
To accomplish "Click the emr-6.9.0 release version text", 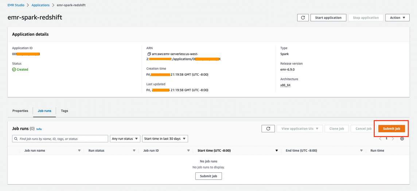I will coord(288,69).
